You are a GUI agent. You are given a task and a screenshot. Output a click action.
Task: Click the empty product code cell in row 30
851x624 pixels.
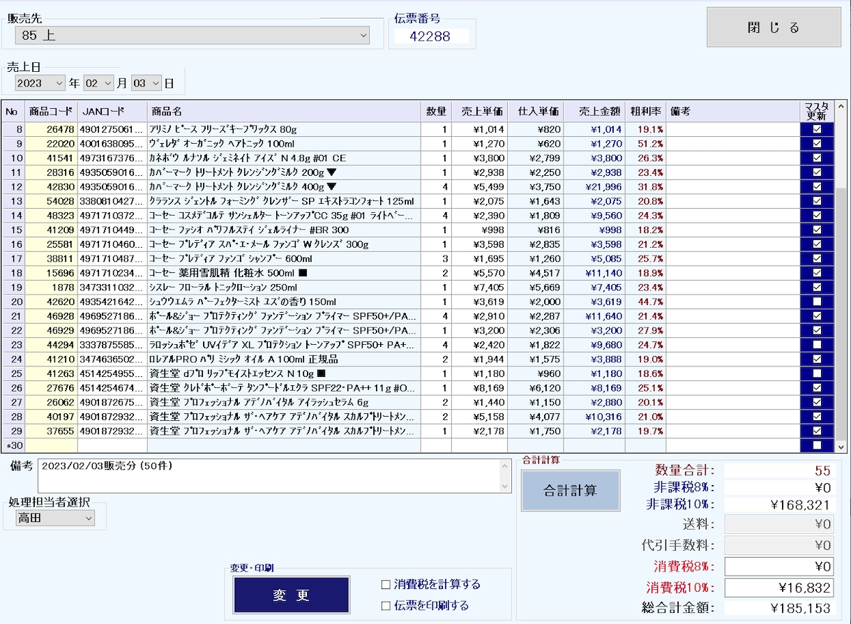tap(51, 445)
